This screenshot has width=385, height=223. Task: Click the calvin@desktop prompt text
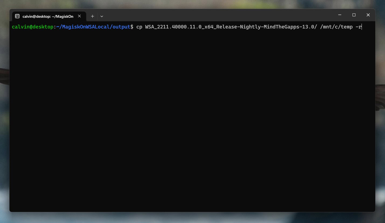pyautogui.click(x=33, y=27)
